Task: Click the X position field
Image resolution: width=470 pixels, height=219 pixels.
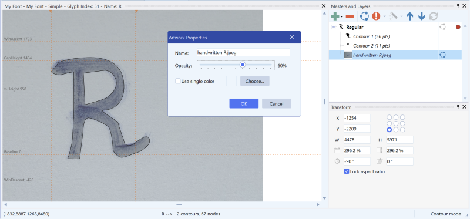Action: (x=357, y=118)
